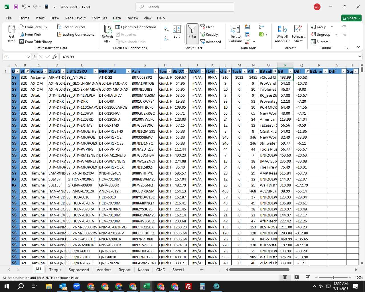Switch to the Home ribbon tab
The image size is (365, 292).
click(x=24, y=18)
